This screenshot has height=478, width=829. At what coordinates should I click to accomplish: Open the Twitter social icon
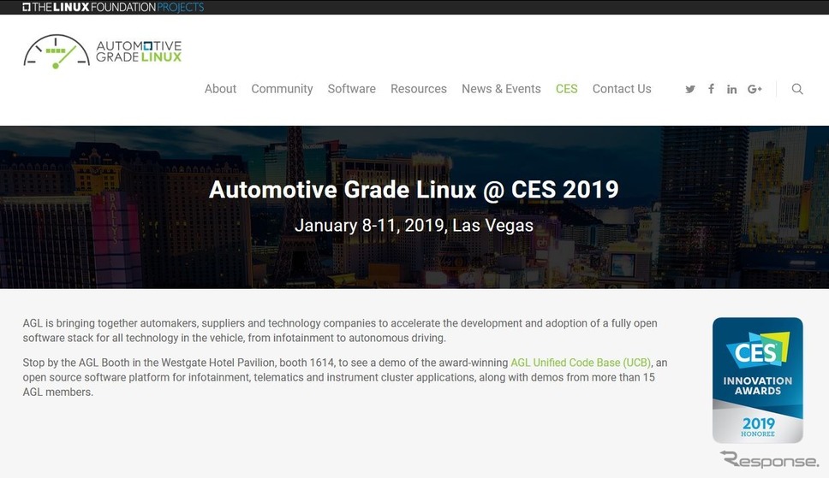[x=690, y=89]
